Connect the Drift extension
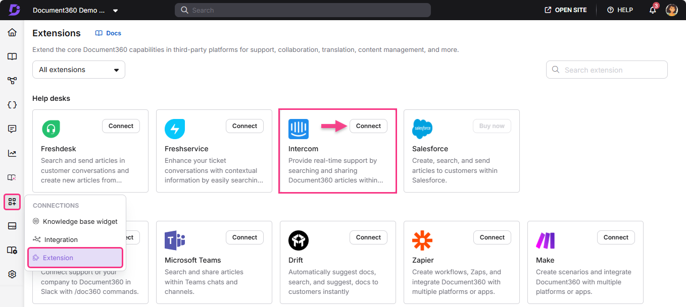 [x=368, y=237]
